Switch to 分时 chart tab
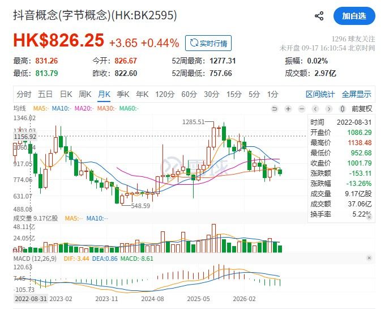Image resolution: width=389 pixels, height=309 pixels. 24,94
